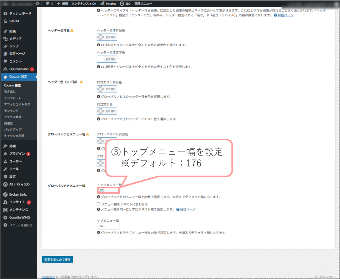Select 吹き出し submenu item
Screen dimensions: 340x279
click(x=10, y=92)
